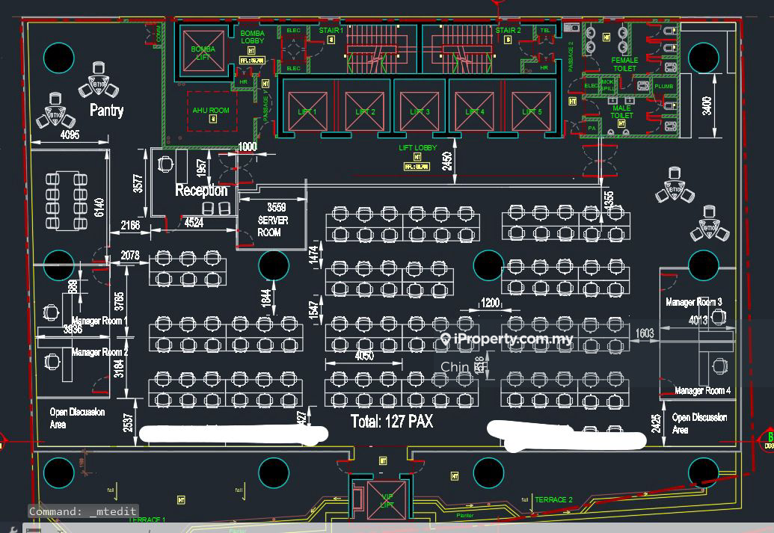The image size is (774, 533).
Task: Click the Command: _mtedit command line
Action: point(82,512)
